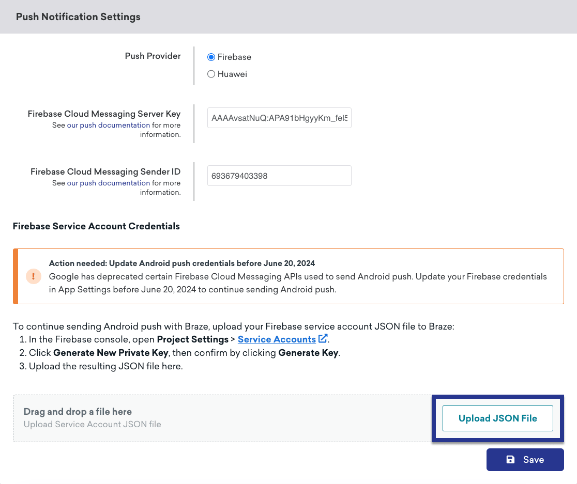Image resolution: width=577 pixels, height=484 pixels.
Task: Click the Firebase Service Account Credentials heading
Action: coord(96,226)
